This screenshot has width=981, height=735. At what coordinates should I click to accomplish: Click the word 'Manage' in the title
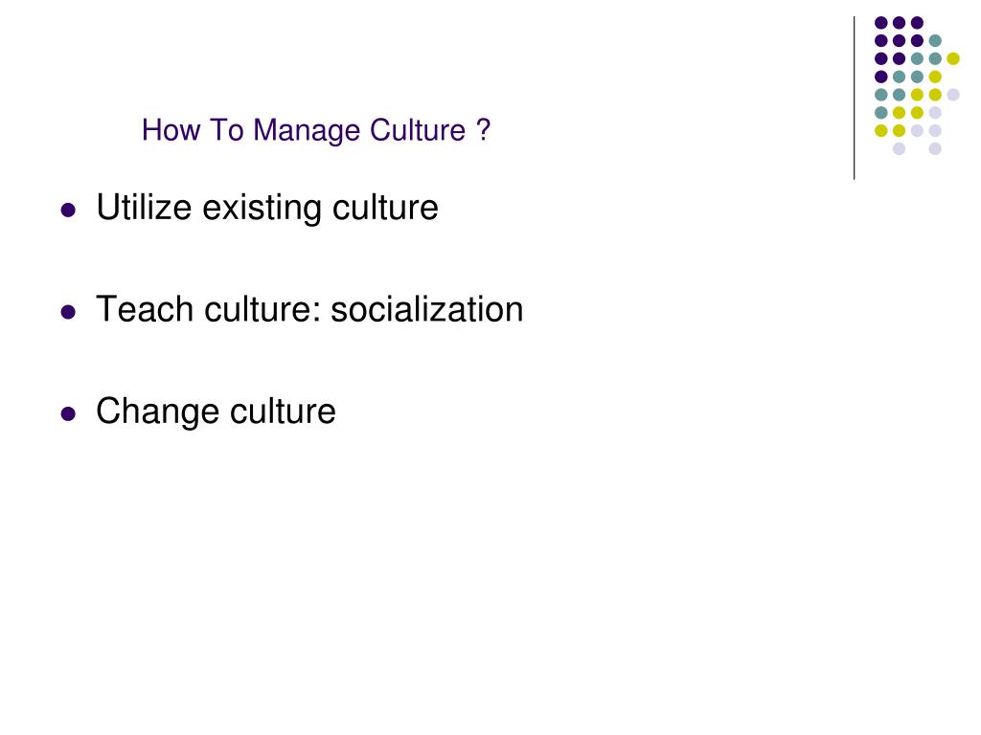pos(307,130)
